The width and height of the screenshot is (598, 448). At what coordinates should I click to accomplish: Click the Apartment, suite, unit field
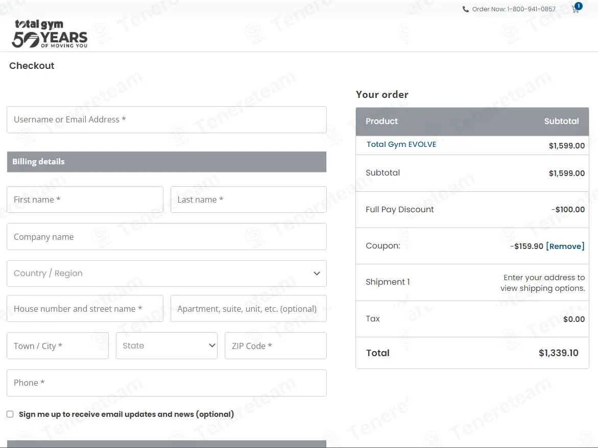coord(249,309)
